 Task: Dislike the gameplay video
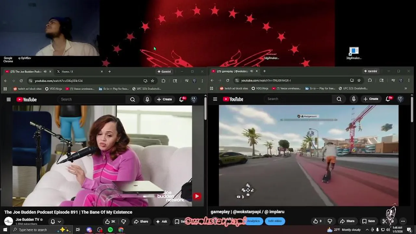[x=330, y=221]
